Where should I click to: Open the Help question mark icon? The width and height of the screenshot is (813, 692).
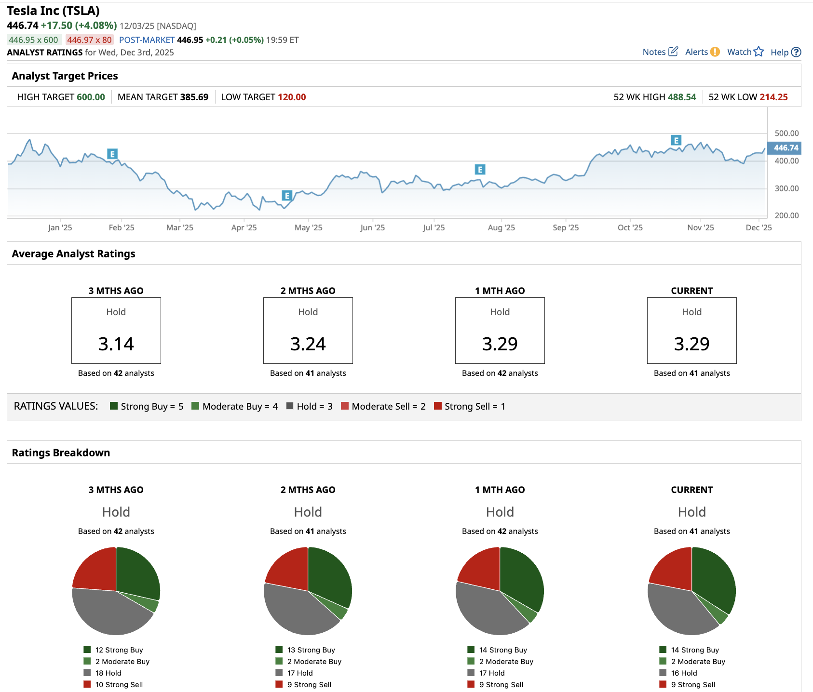tap(796, 52)
